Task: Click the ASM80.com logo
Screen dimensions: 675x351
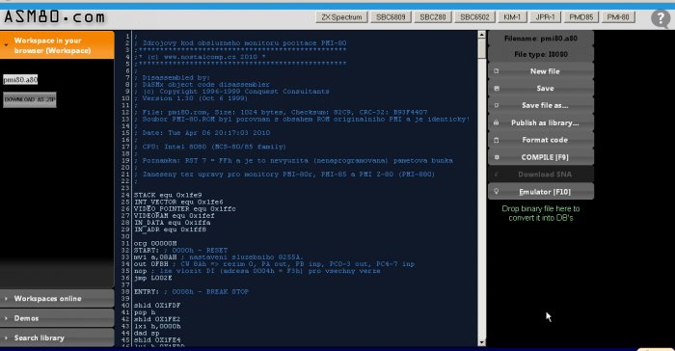Action: coord(54,17)
